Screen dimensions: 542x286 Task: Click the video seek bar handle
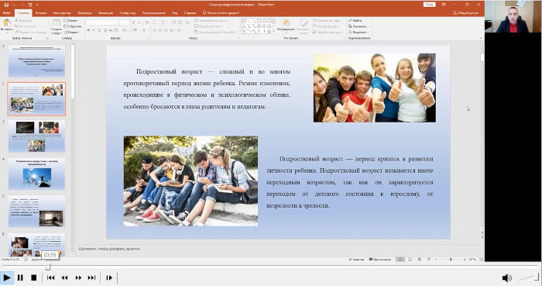click(x=47, y=267)
